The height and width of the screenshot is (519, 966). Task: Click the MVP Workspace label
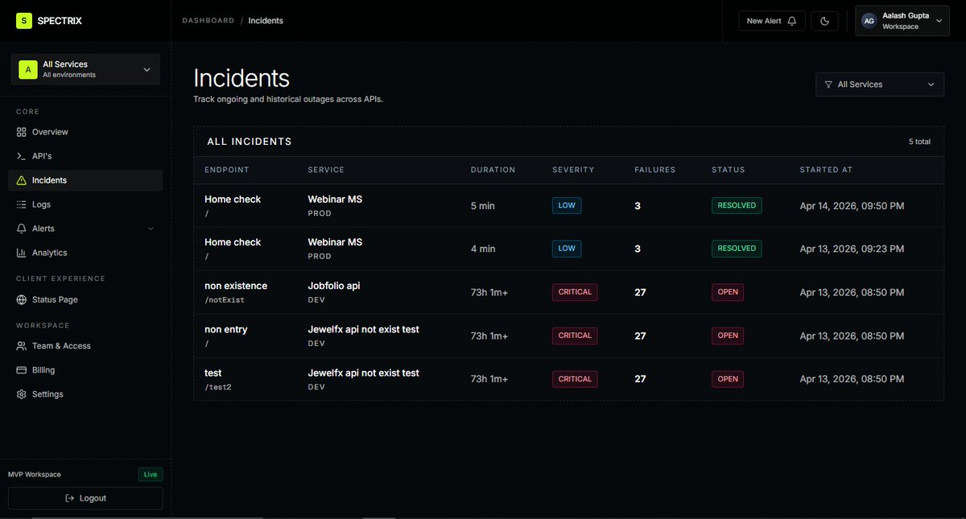point(35,475)
